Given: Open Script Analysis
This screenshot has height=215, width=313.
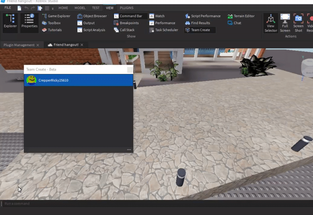Looking at the screenshot, I should tap(91, 30).
